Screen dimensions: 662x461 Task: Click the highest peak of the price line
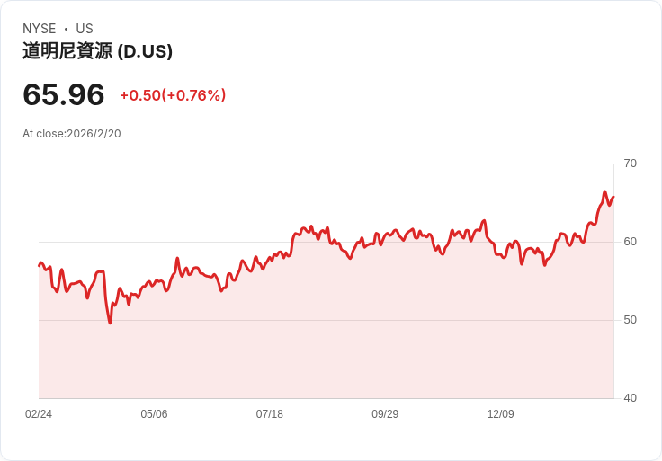coord(605,191)
